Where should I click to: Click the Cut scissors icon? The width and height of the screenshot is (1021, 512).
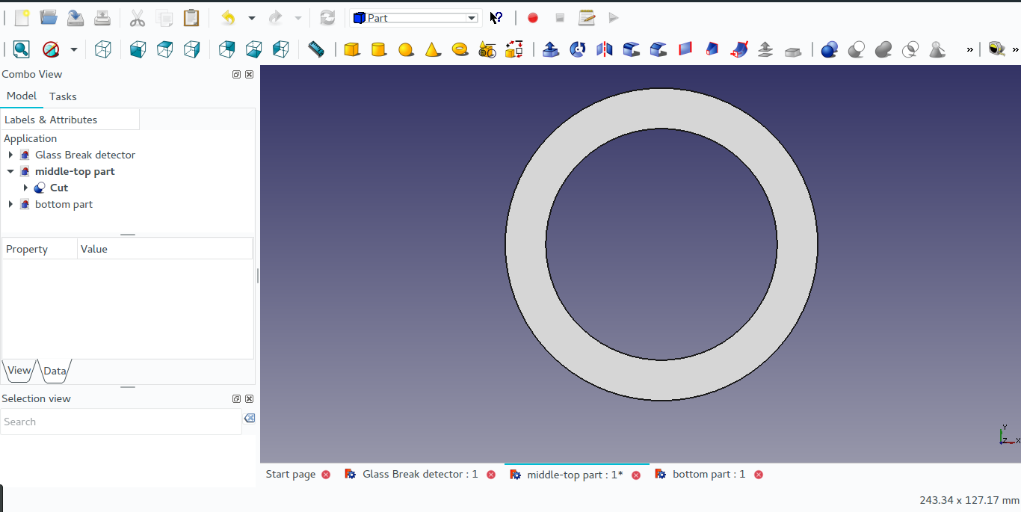coord(138,18)
